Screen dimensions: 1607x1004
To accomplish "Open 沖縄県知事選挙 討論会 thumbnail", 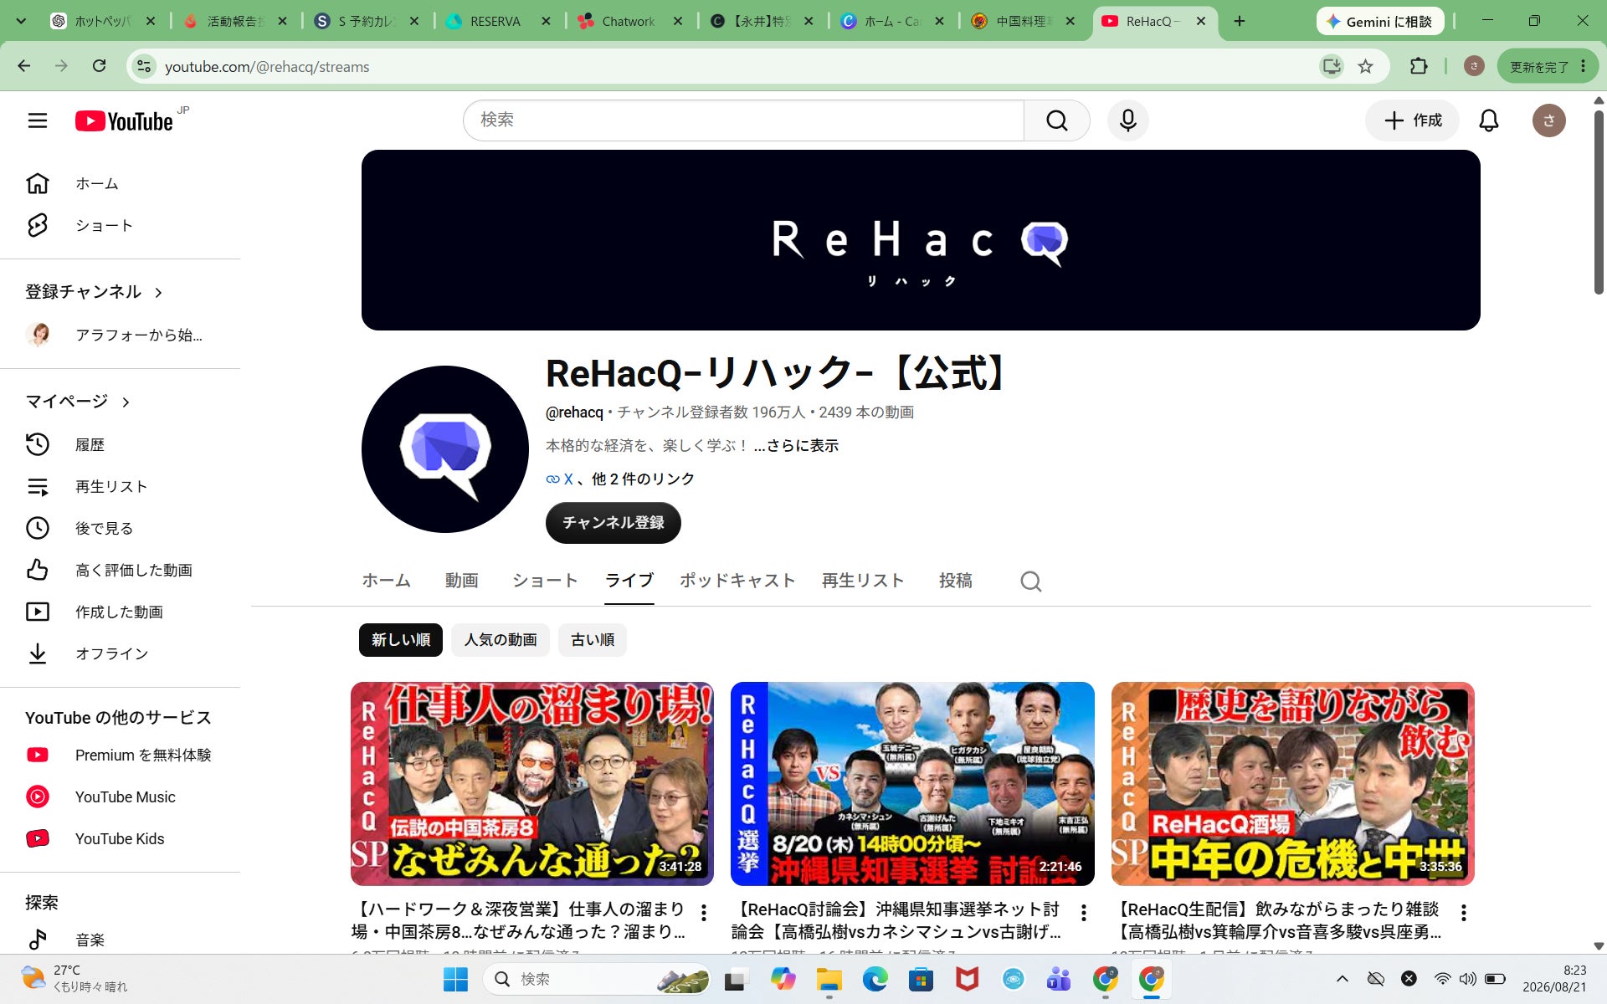I will 912,784.
